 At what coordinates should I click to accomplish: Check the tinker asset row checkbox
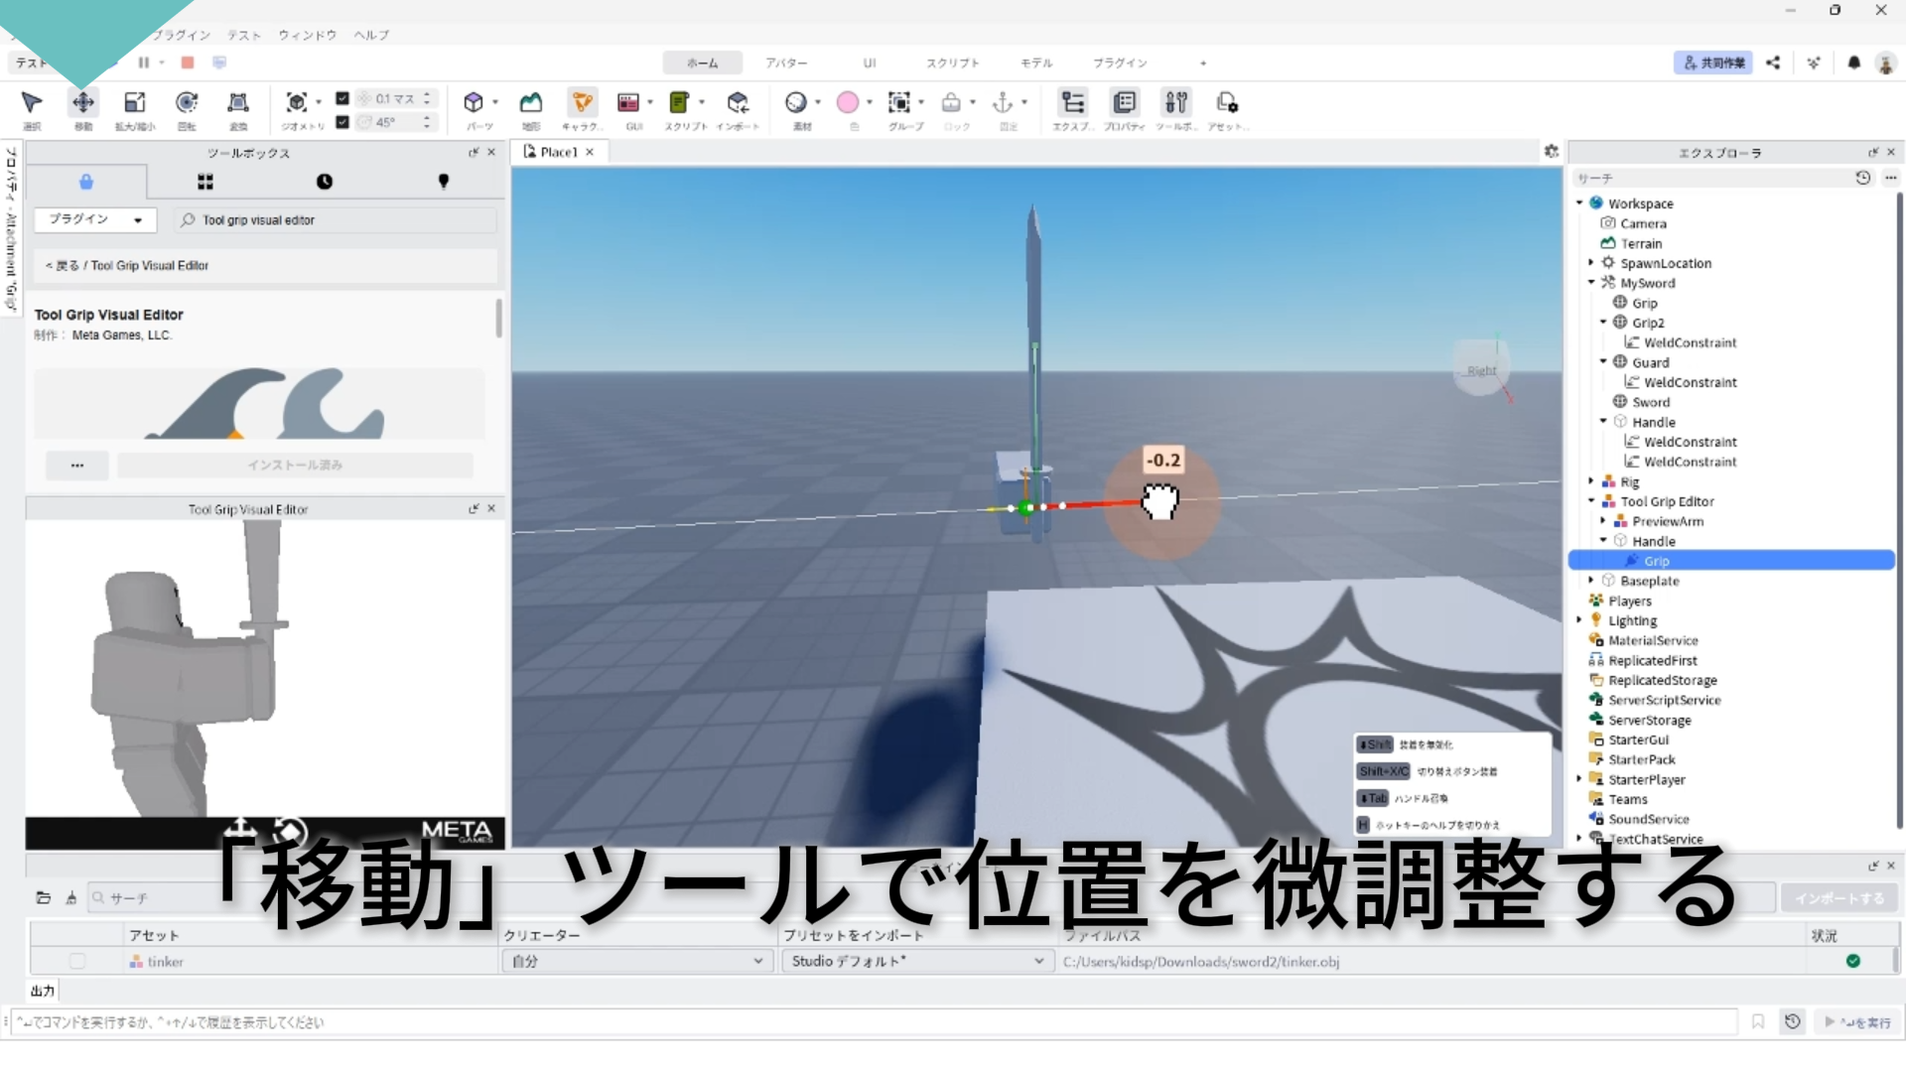[x=77, y=961]
